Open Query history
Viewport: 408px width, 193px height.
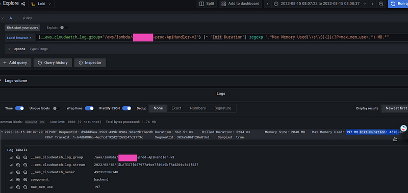(53, 62)
